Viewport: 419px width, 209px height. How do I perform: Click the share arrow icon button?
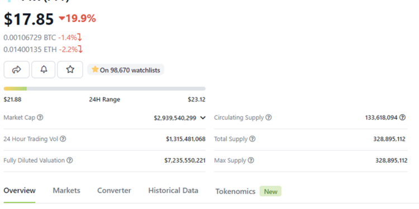(x=17, y=70)
